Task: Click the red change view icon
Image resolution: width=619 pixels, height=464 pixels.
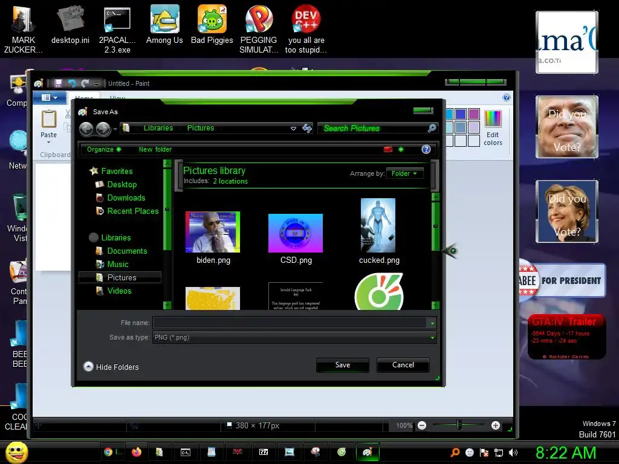Action: coord(388,149)
